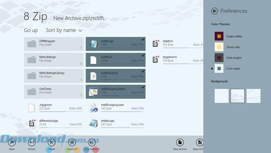Click the difference.hpp header file icon
Screen dimensions: 271x153
click(32, 123)
